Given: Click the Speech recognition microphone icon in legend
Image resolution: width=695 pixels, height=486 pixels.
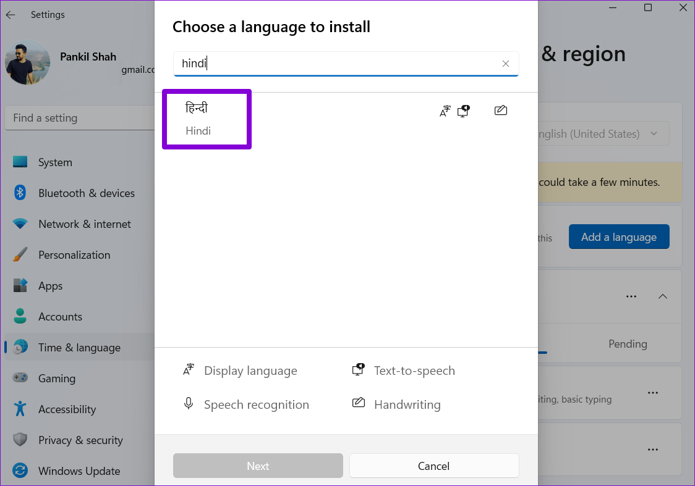Looking at the screenshot, I should click(189, 404).
